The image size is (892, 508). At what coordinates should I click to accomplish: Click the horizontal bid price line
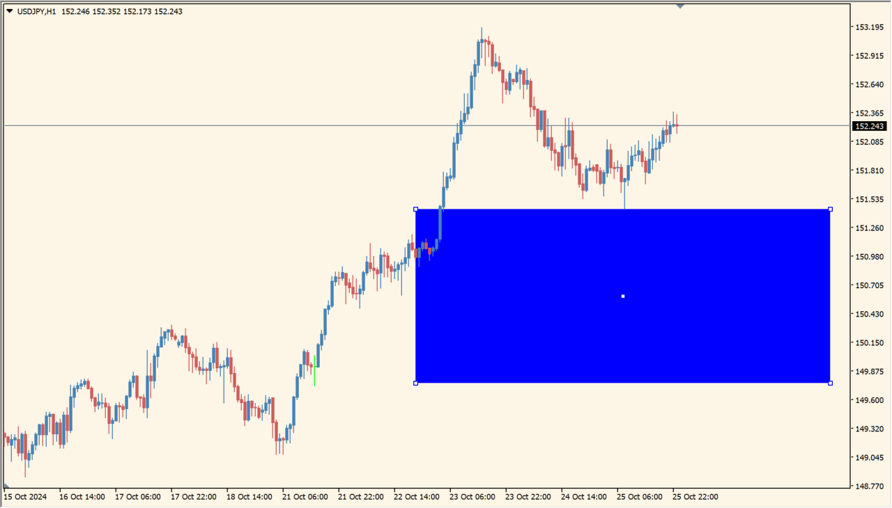pos(209,126)
